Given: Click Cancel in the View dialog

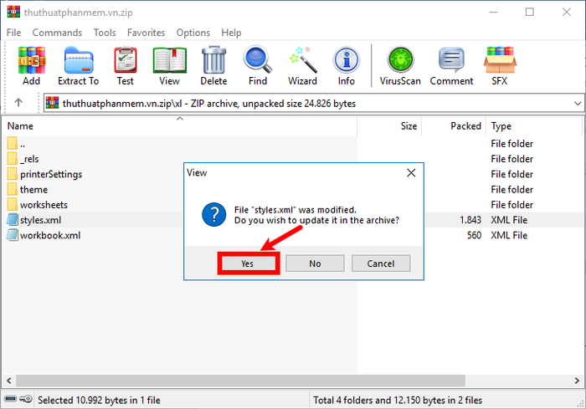Looking at the screenshot, I should (x=381, y=263).
